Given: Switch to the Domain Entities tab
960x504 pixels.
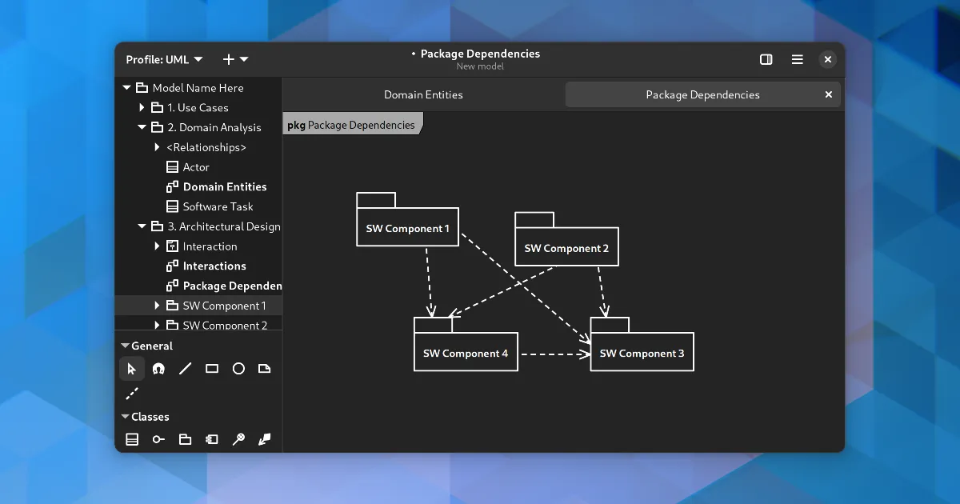Looking at the screenshot, I should click(x=423, y=94).
